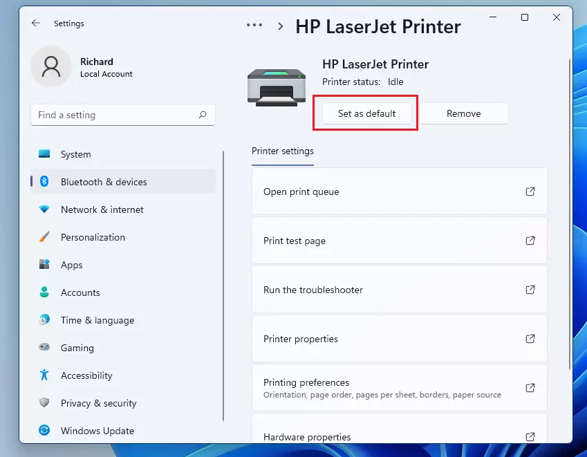Viewport: 587px width, 457px height.
Task: Click the sidebar navigation scrollbar
Action: (223, 286)
